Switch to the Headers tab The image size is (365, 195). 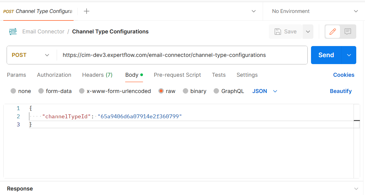[x=97, y=75]
